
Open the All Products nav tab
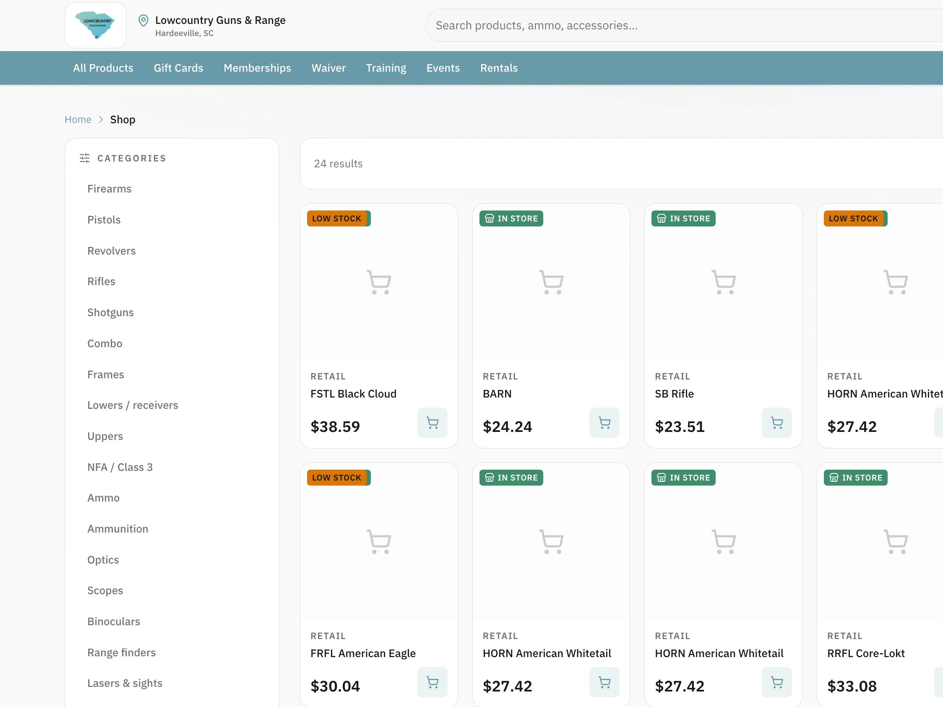pyautogui.click(x=103, y=68)
